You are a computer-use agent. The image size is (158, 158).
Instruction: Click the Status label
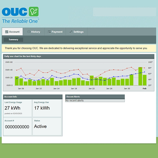pos(37,121)
